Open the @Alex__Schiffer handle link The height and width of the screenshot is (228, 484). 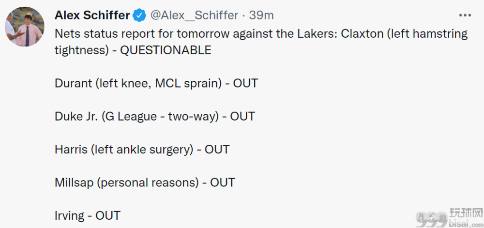[194, 15]
